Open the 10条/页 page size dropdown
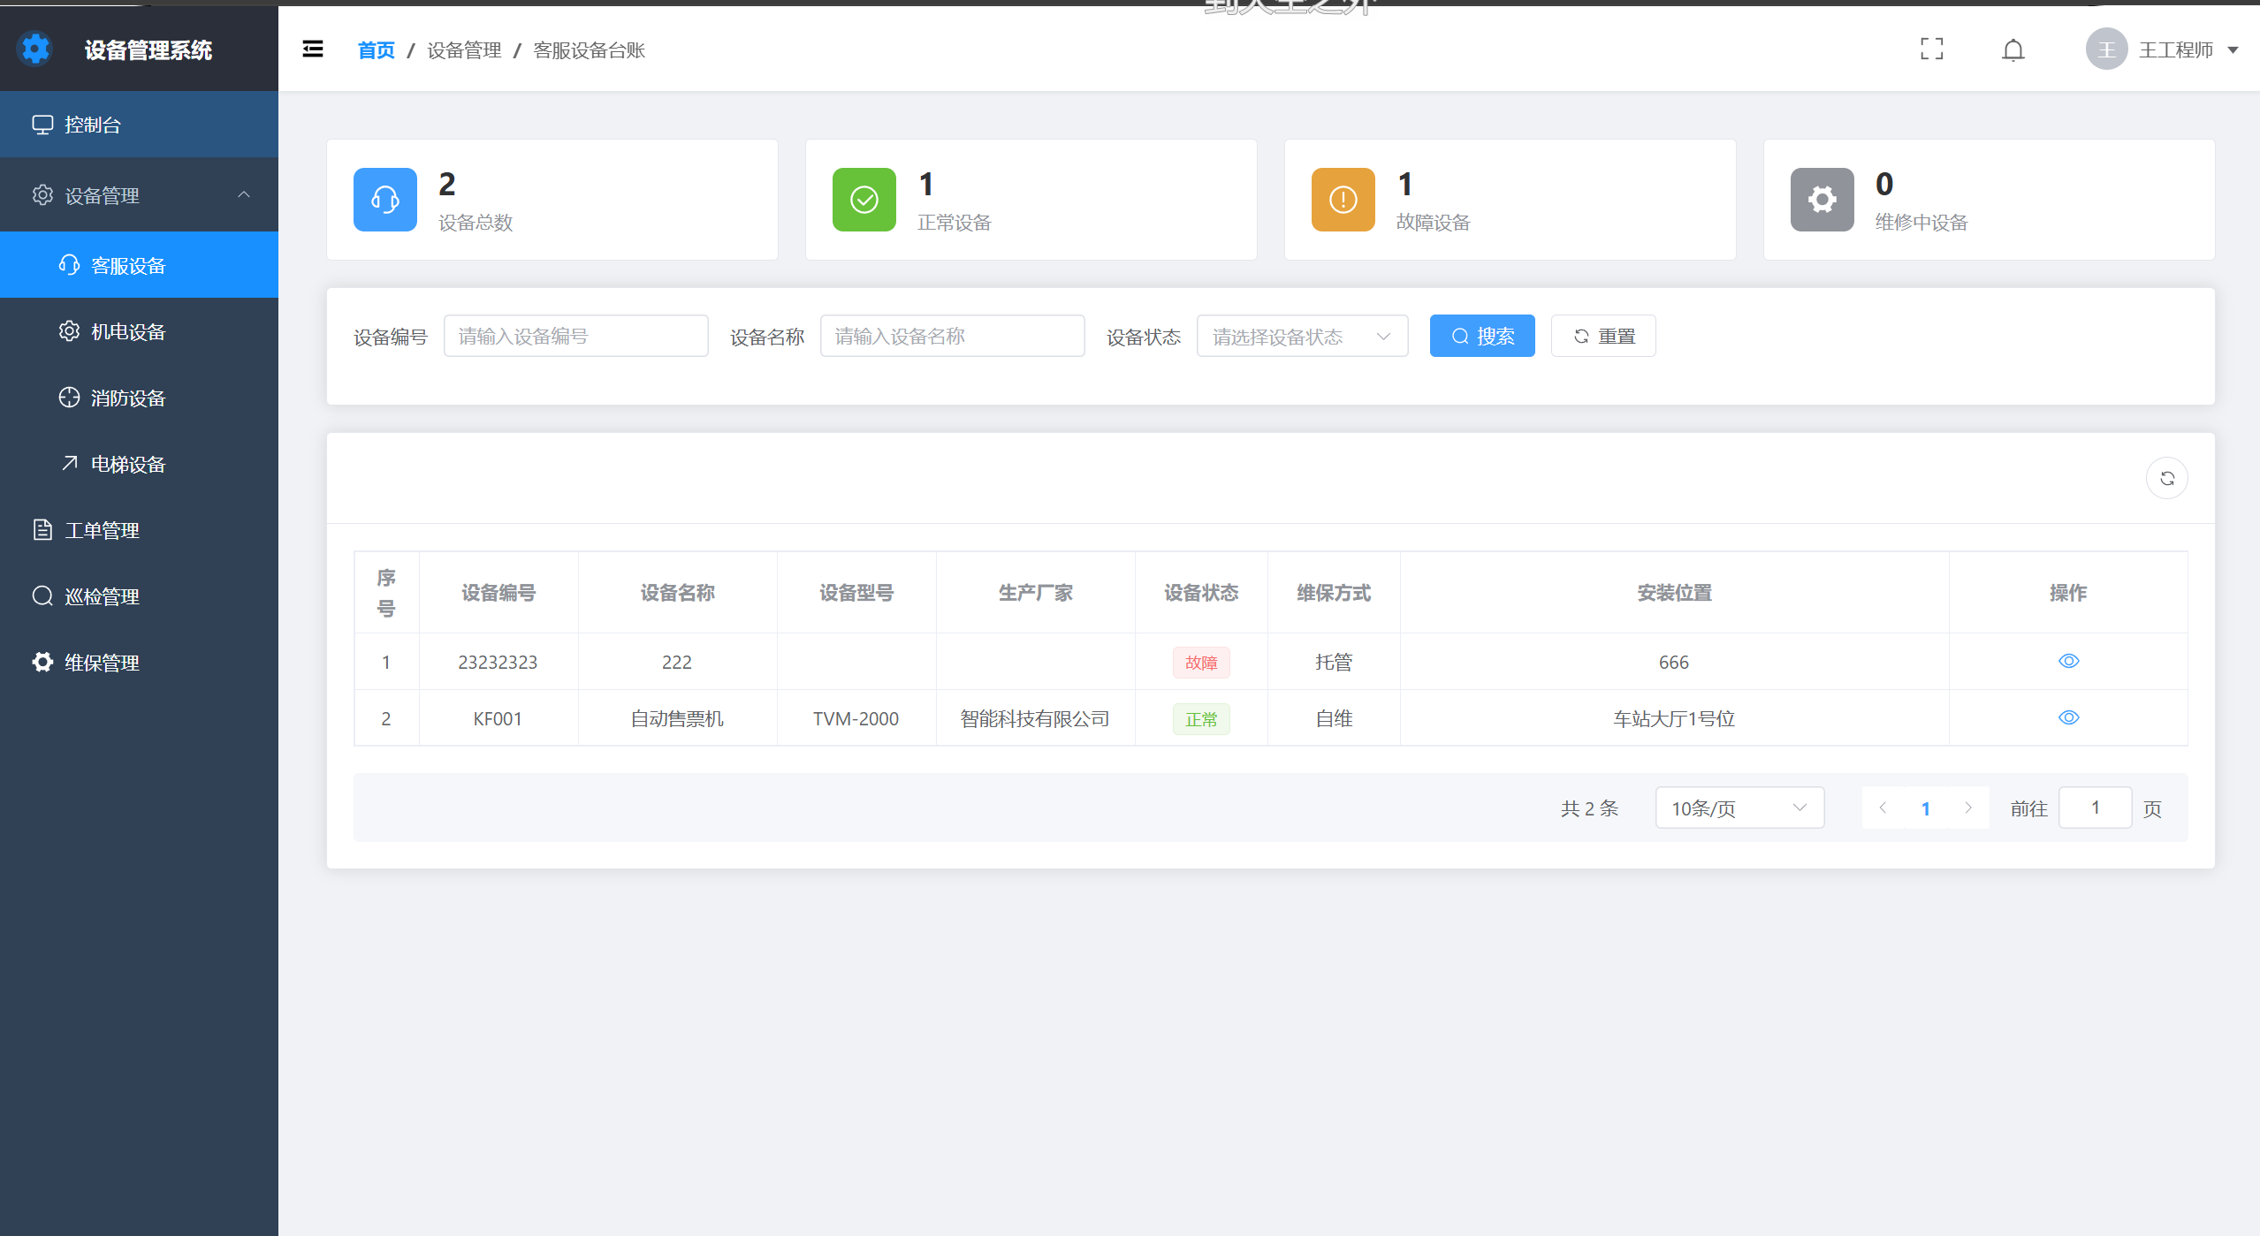Image resolution: width=2260 pixels, height=1236 pixels. point(1739,808)
